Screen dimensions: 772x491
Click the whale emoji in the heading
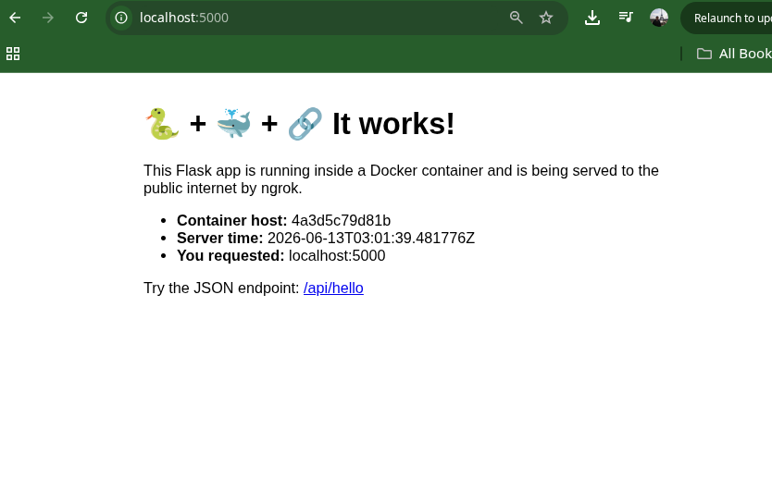click(234, 124)
